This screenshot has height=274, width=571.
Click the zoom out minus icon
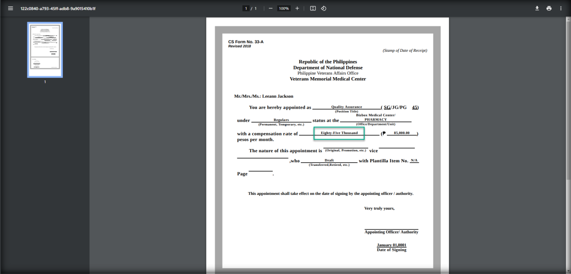270,8
